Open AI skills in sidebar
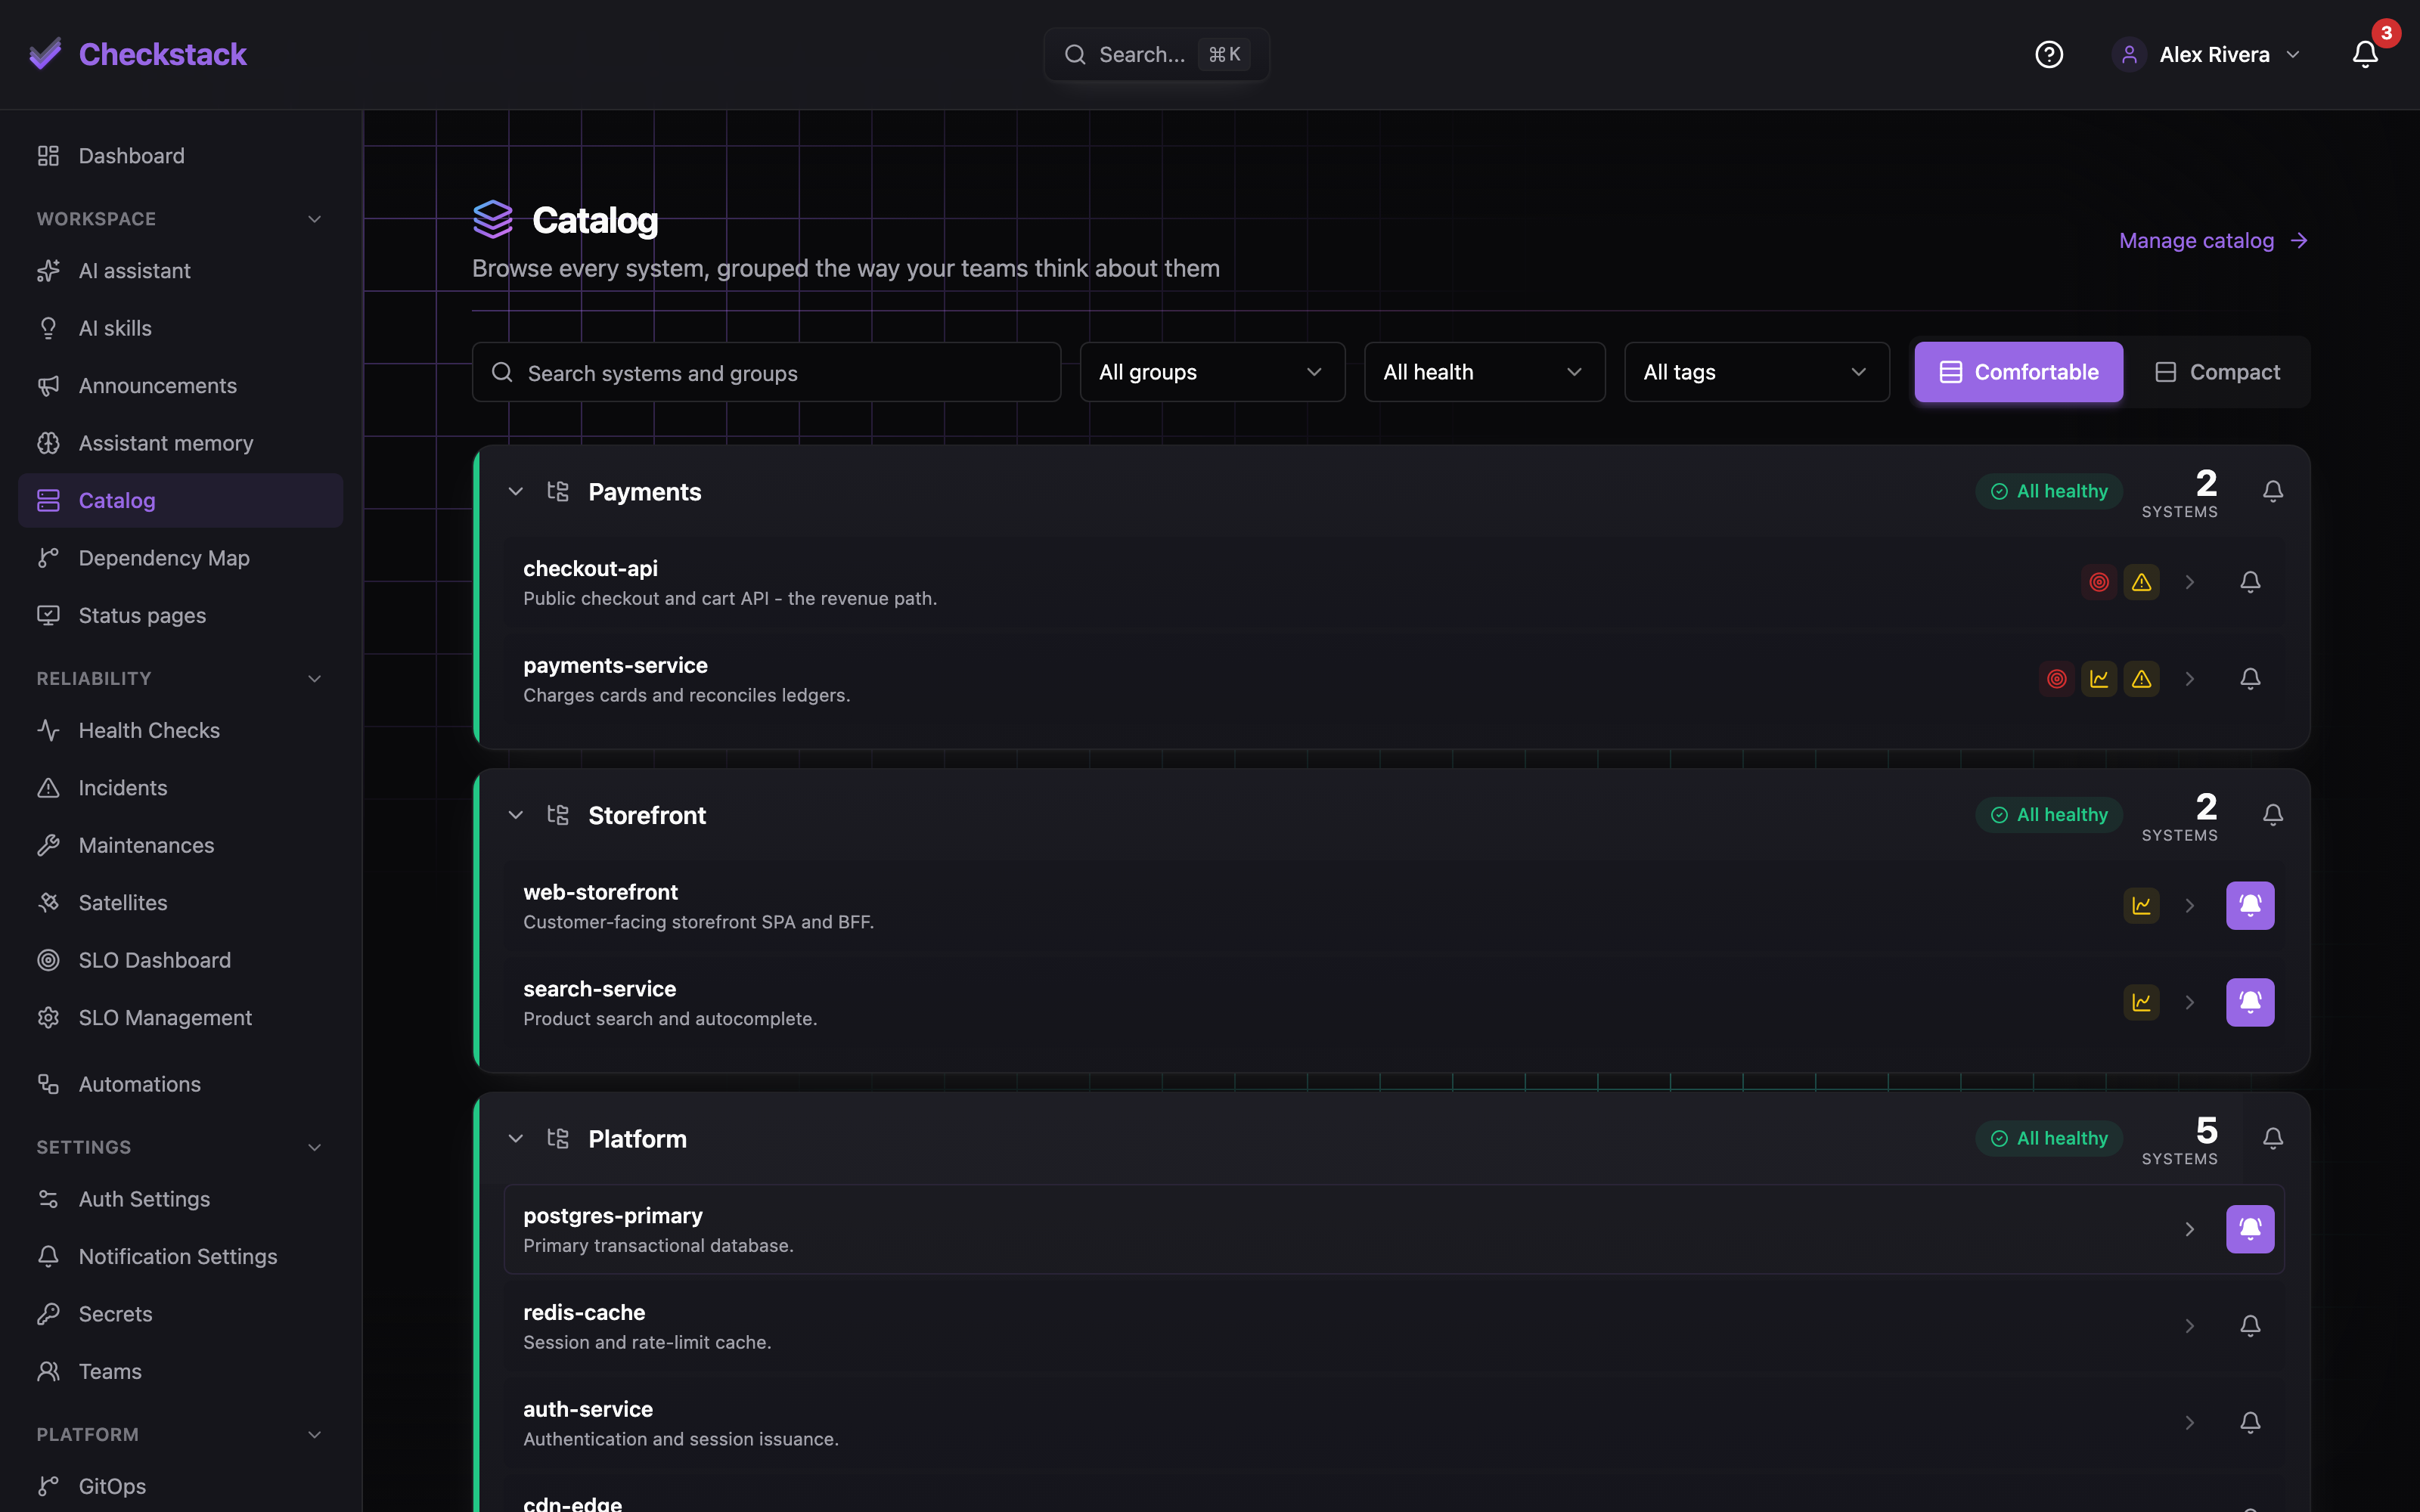The image size is (2420, 1512). (x=180, y=328)
